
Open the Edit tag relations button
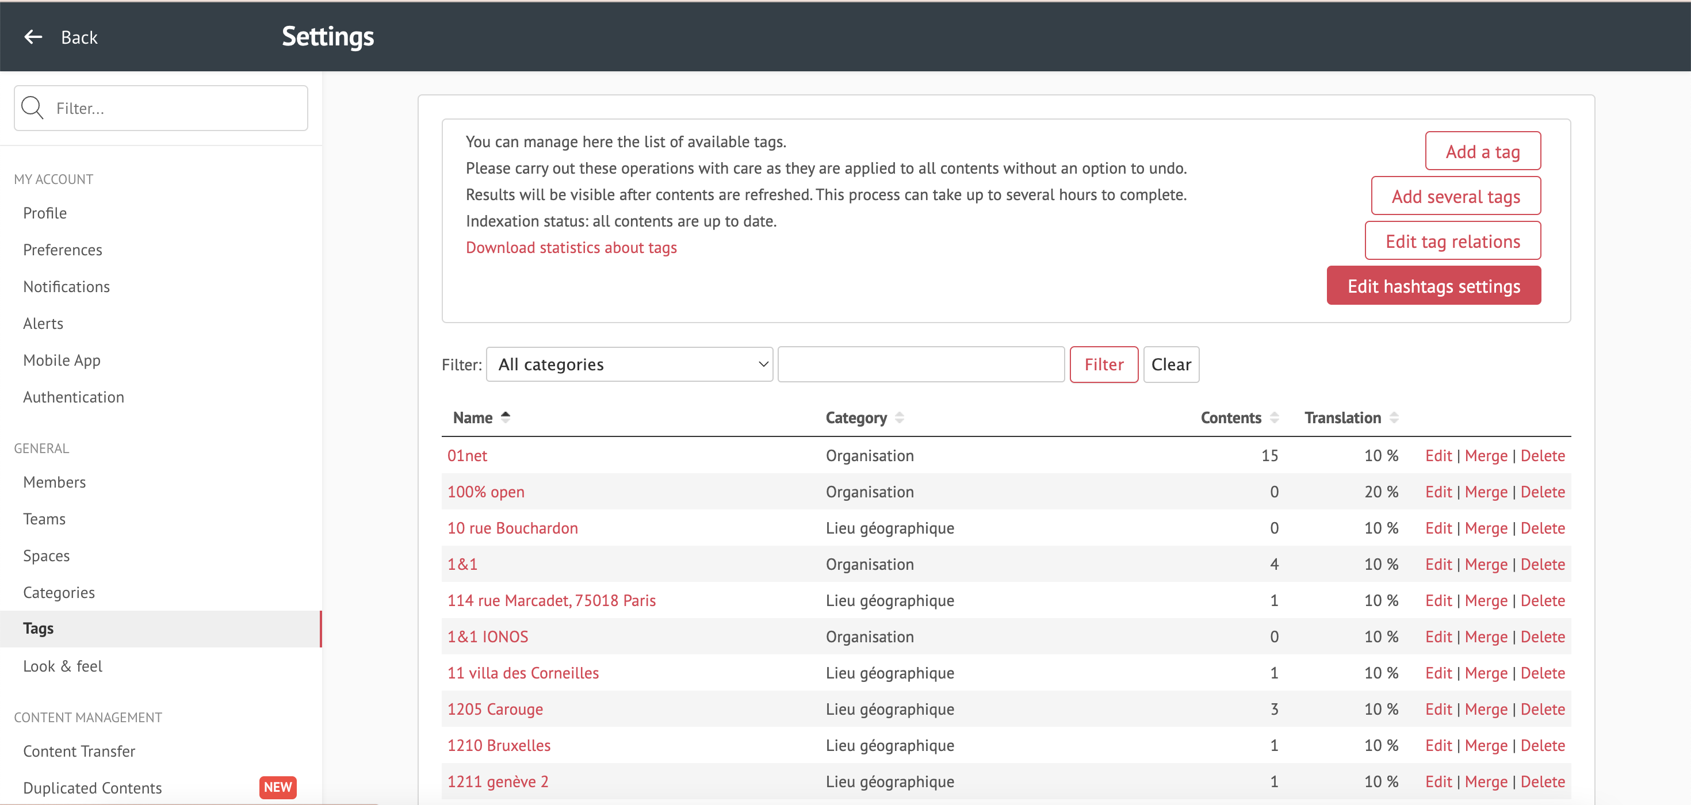(1453, 241)
